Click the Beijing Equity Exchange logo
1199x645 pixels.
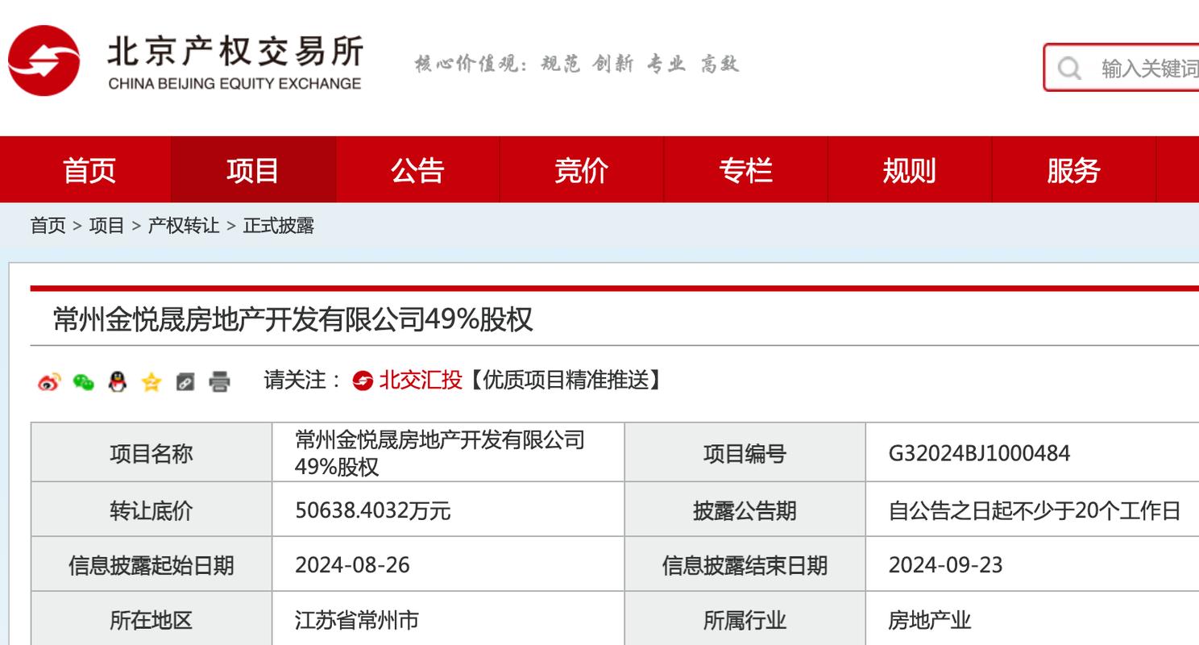(x=185, y=61)
